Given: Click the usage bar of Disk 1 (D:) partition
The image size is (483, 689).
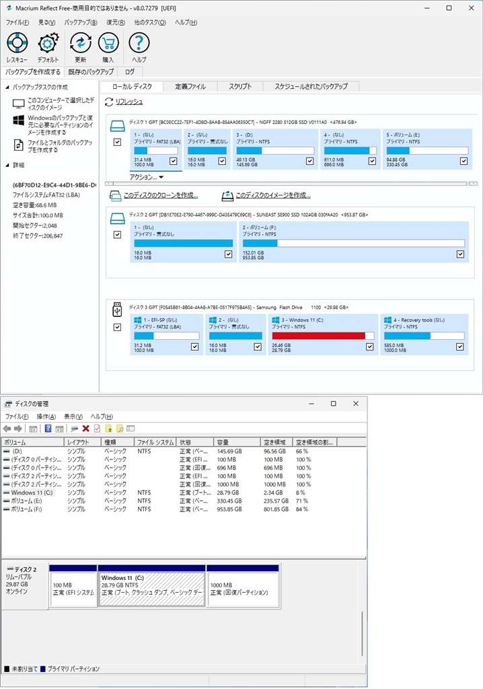Looking at the screenshot, I should 275,150.
